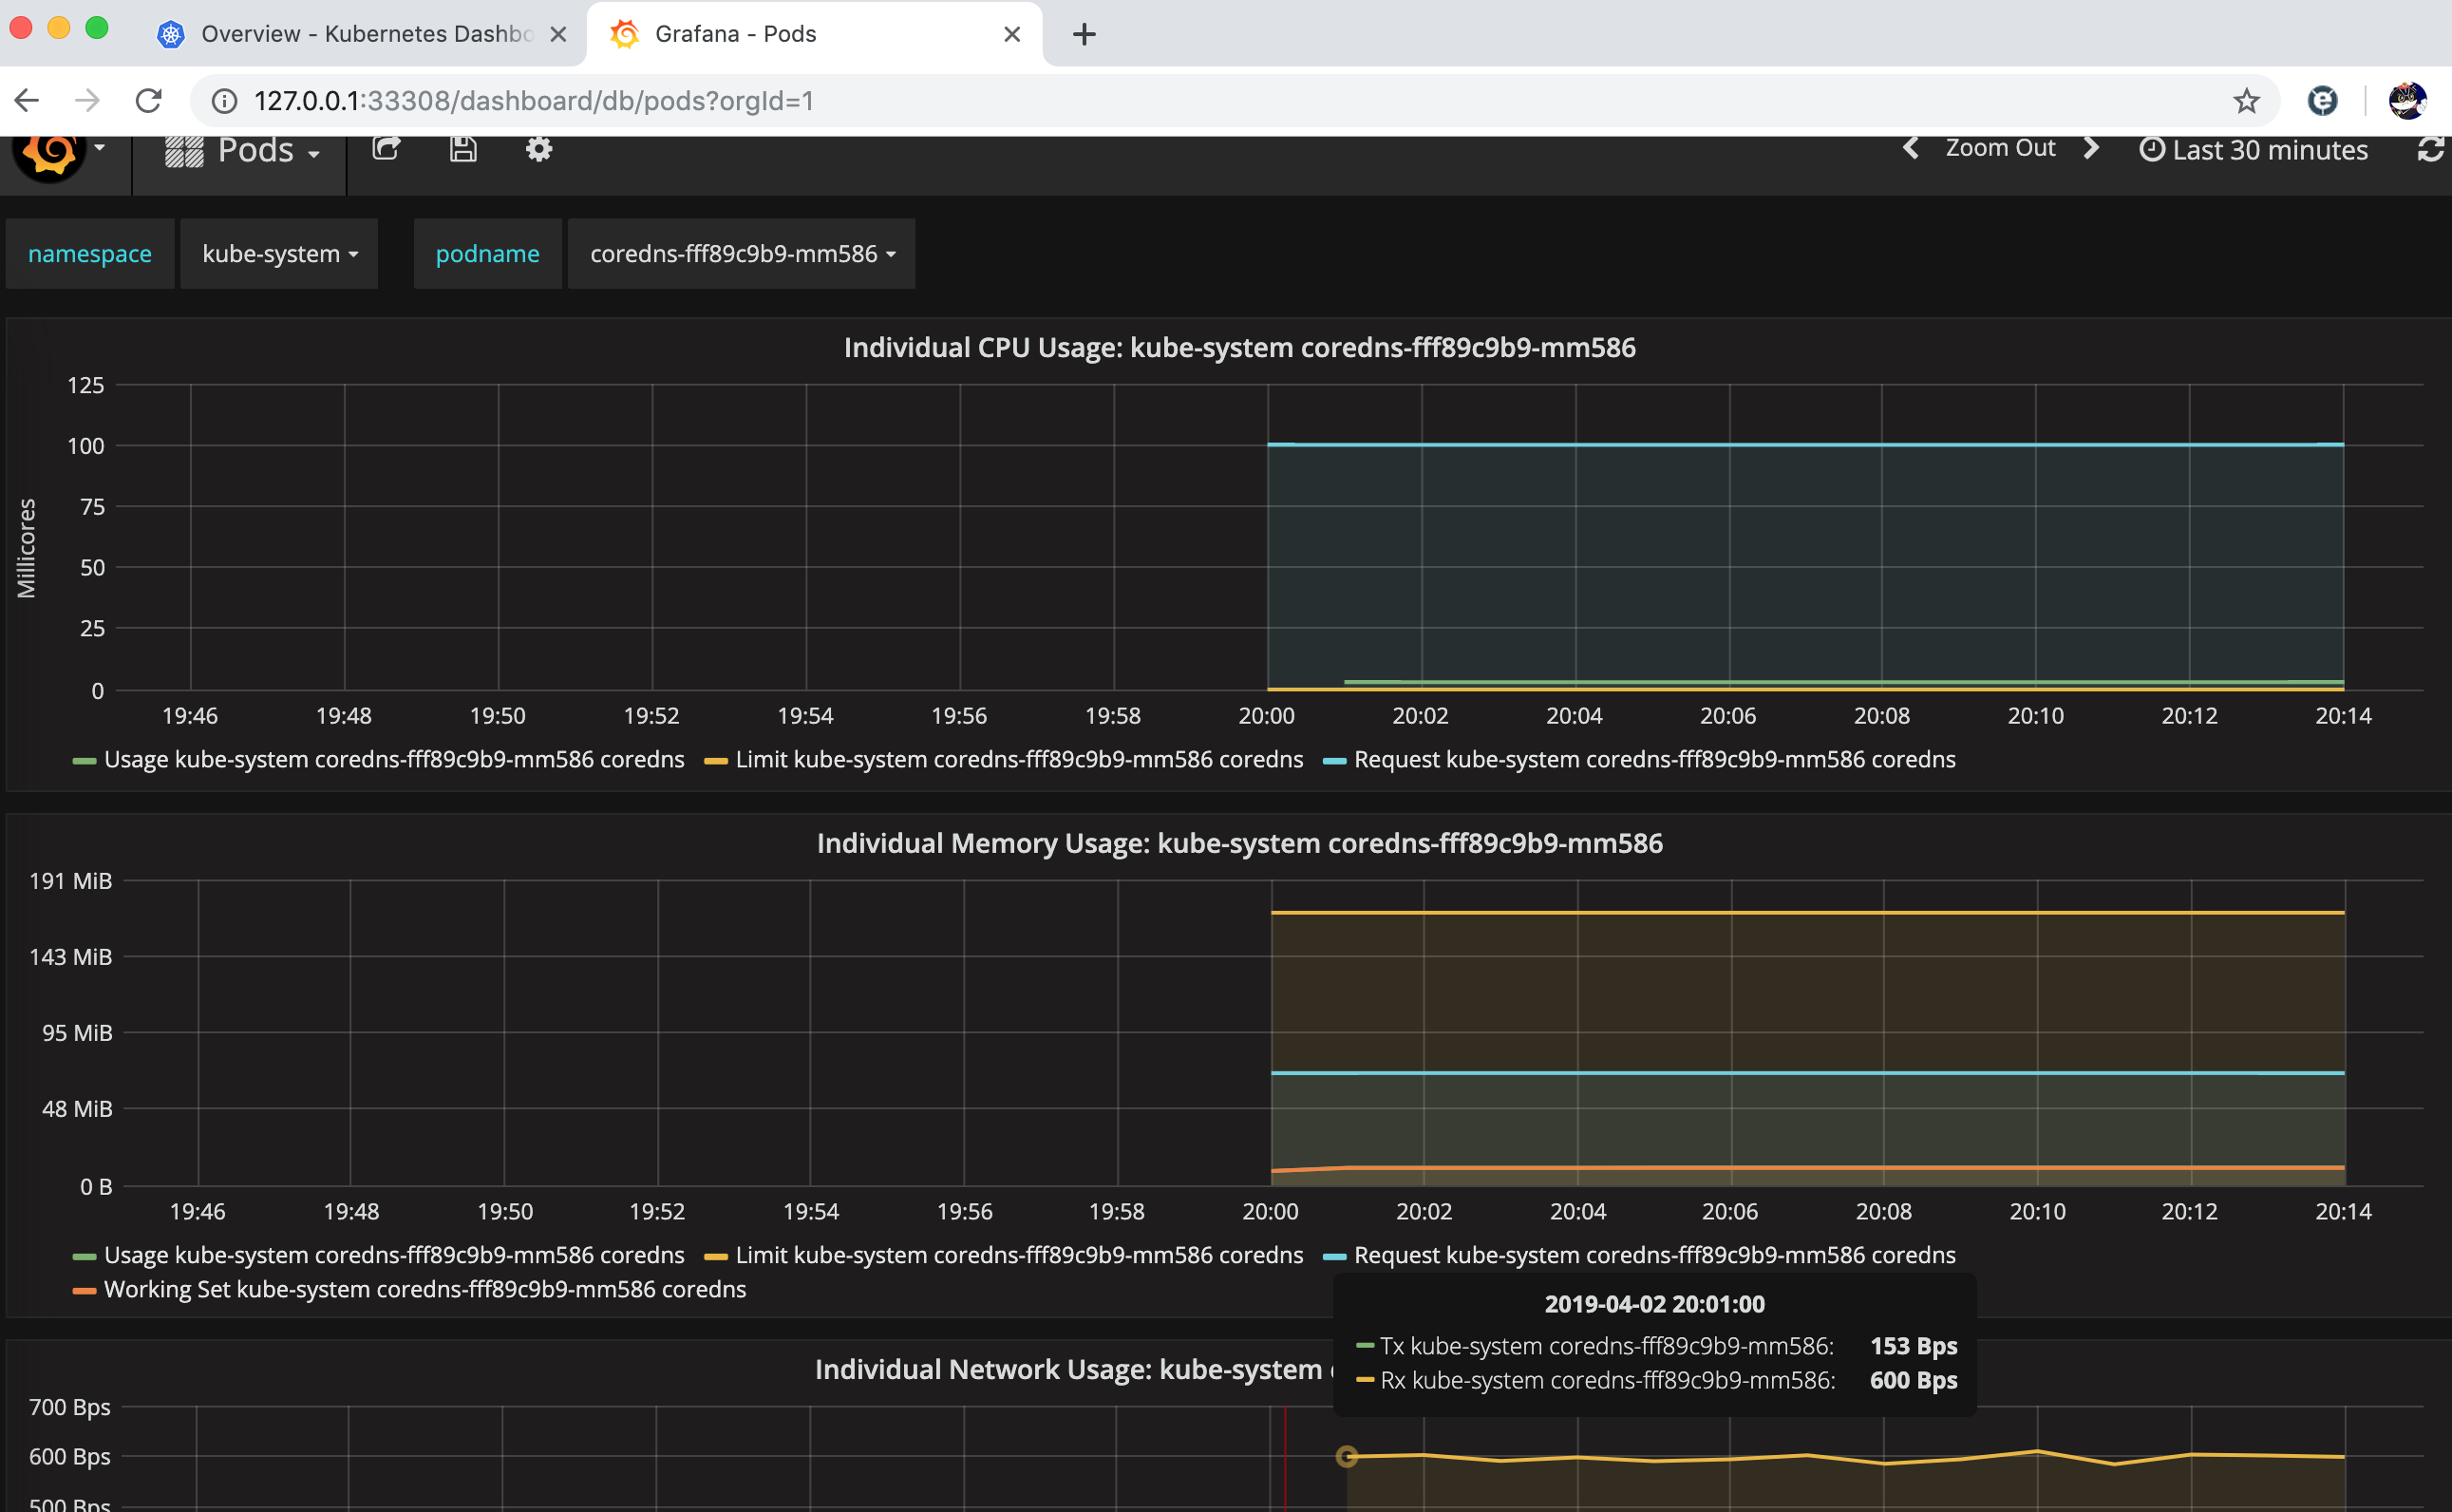The image size is (2452, 1512).
Task: Open the coredns podname dropdown
Action: click(x=741, y=254)
